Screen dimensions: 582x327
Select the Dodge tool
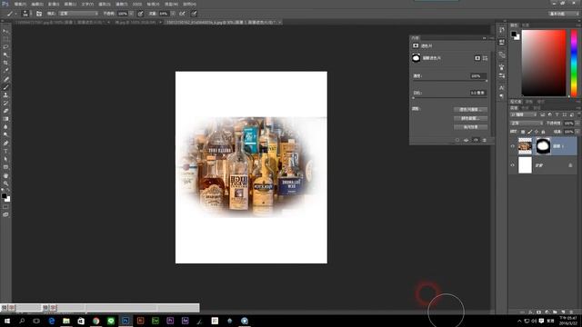[5, 135]
